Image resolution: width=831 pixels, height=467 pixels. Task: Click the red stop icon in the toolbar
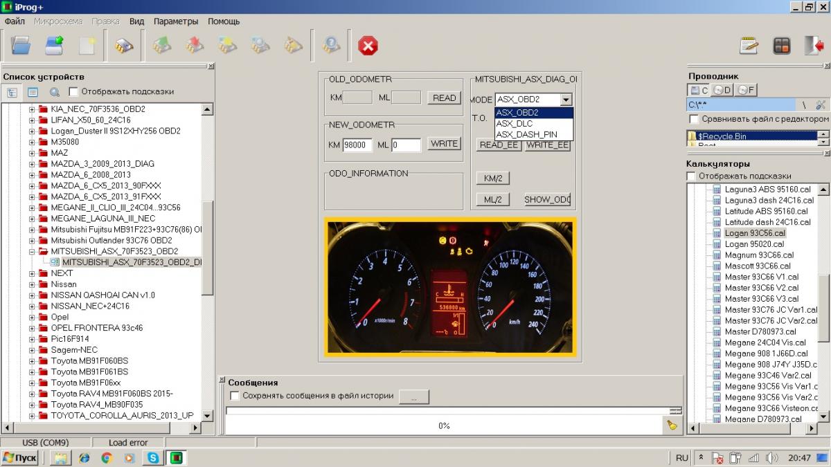368,46
